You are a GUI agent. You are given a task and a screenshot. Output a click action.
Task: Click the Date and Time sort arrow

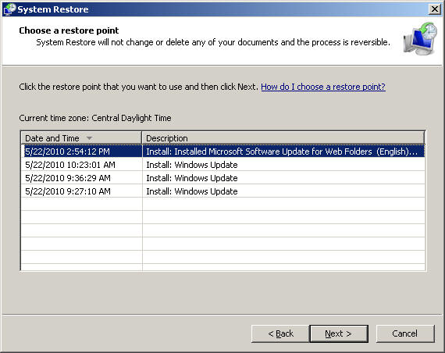point(89,138)
